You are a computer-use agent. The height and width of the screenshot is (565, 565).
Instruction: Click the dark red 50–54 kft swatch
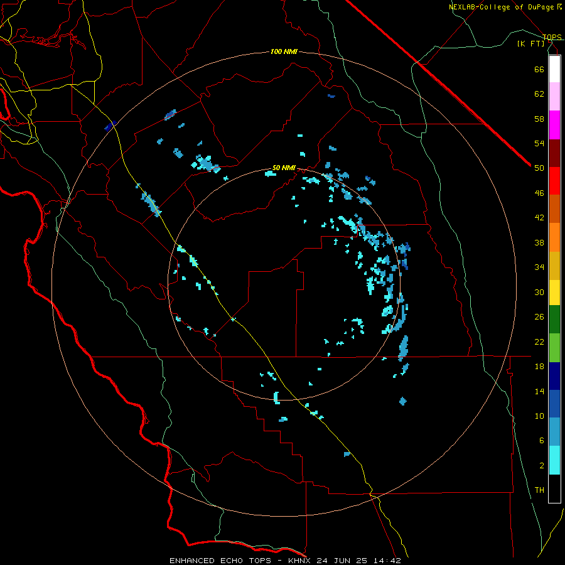pos(554,153)
